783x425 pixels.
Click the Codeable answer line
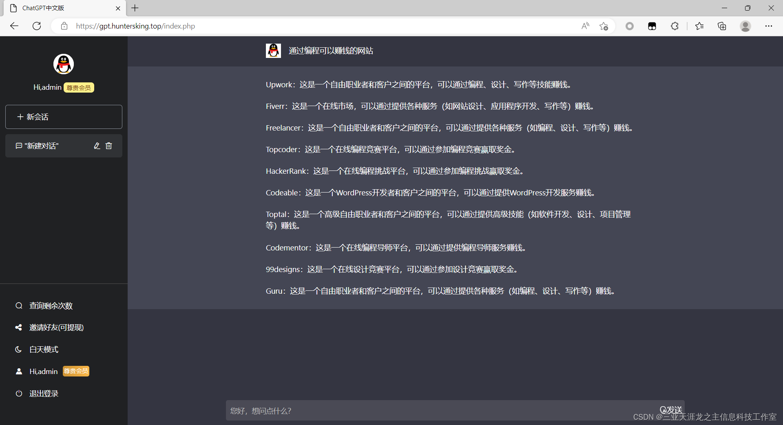click(x=431, y=193)
